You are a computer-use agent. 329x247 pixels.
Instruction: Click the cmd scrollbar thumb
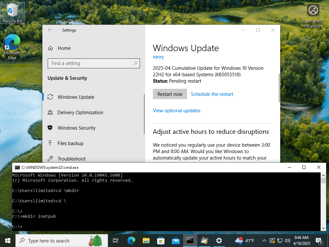(323, 181)
